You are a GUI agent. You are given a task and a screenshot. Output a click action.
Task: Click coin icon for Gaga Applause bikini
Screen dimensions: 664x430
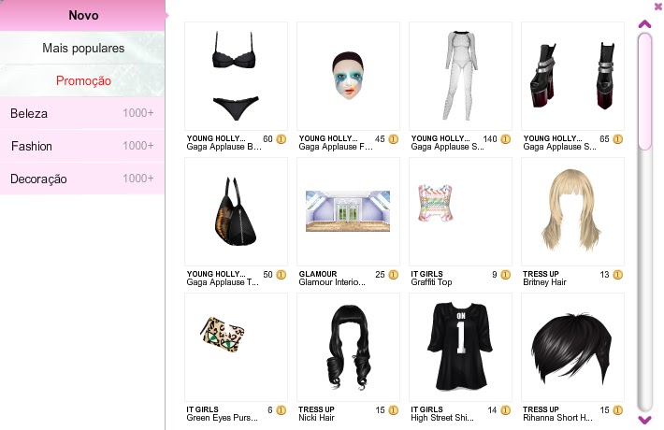click(281, 139)
